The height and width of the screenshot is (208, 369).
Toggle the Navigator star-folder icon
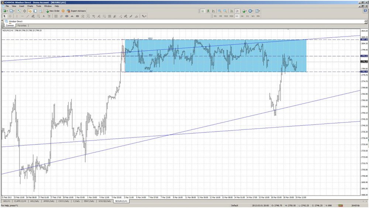point(30,11)
